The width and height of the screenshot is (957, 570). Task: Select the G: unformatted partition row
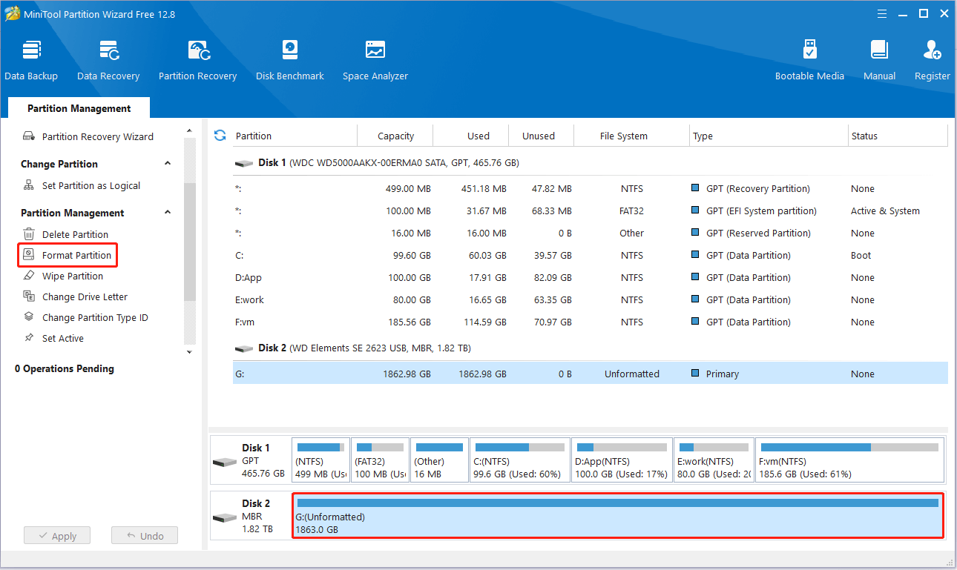(590, 374)
